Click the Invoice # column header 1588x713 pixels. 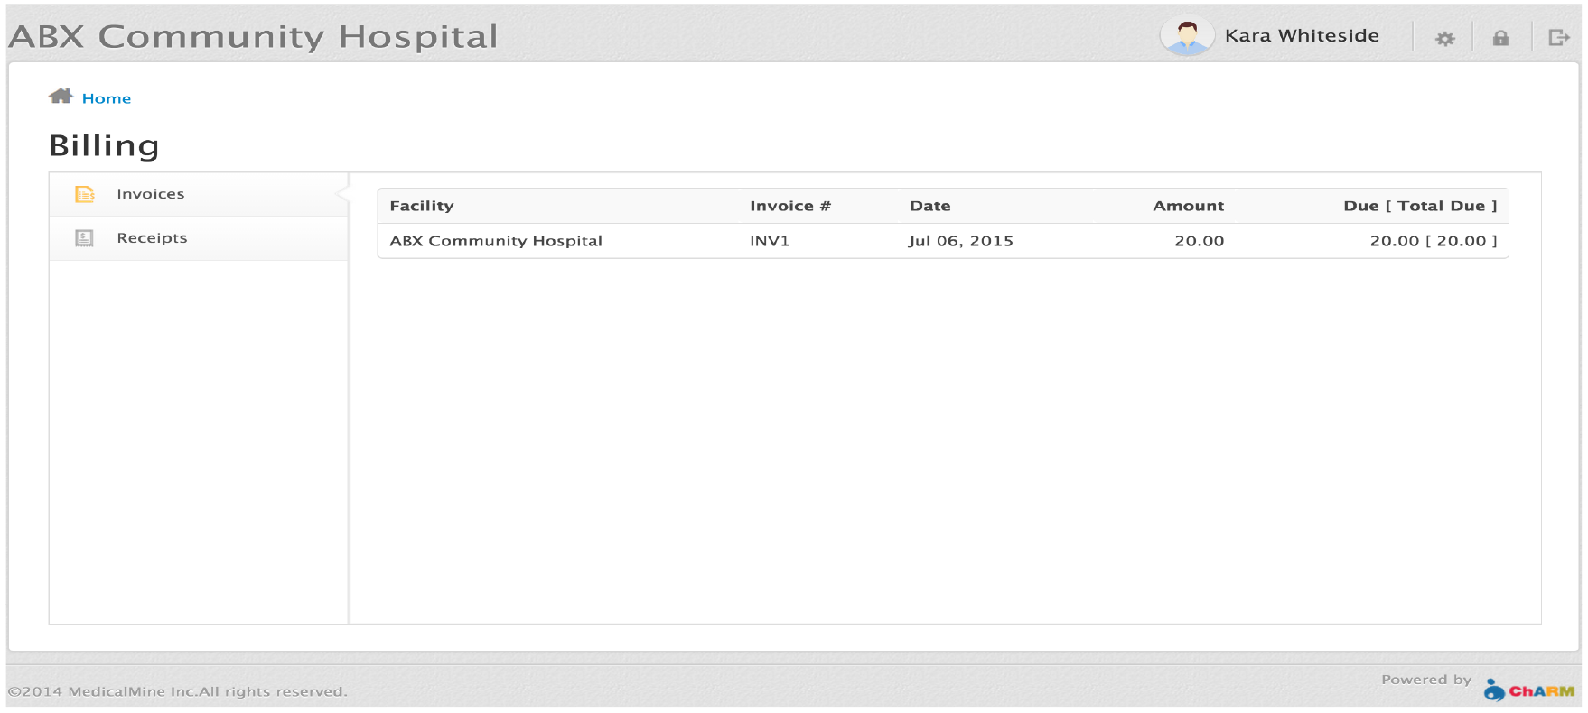pyautogui.click(x=789, y=206)
